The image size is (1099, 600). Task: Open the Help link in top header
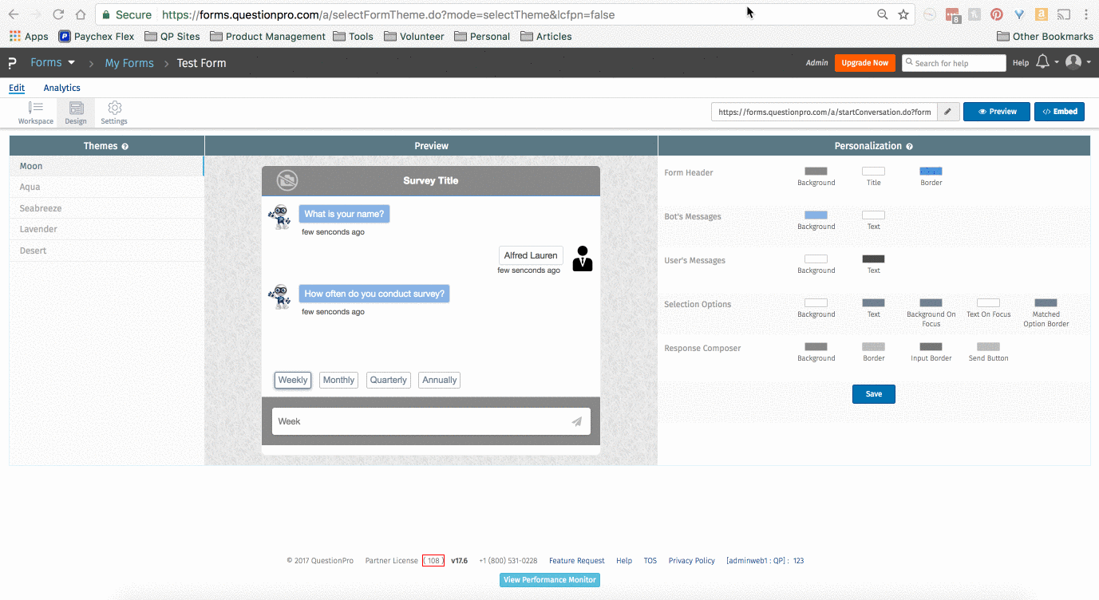pos(1021,63)
